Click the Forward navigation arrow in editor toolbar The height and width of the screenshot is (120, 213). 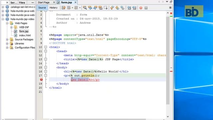tap(76, 8)
